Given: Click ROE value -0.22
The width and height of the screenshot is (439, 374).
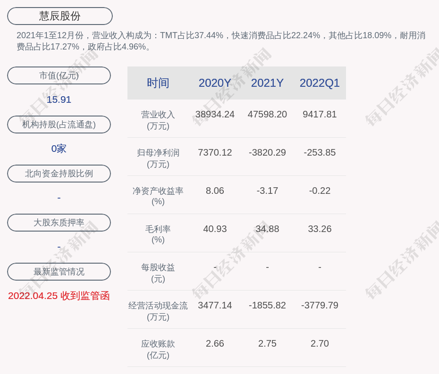Looking at the screenshot, I should [x=320, y=191].
